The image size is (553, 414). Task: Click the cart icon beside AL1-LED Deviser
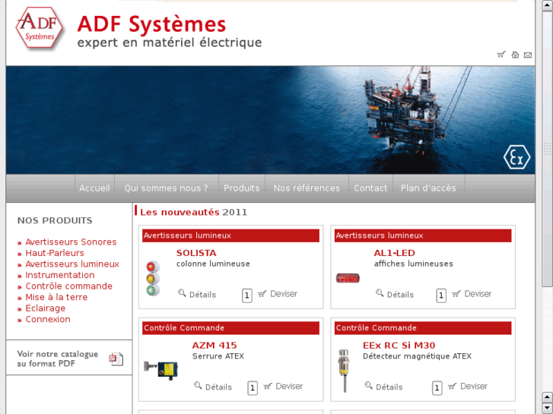pos(456,293)
